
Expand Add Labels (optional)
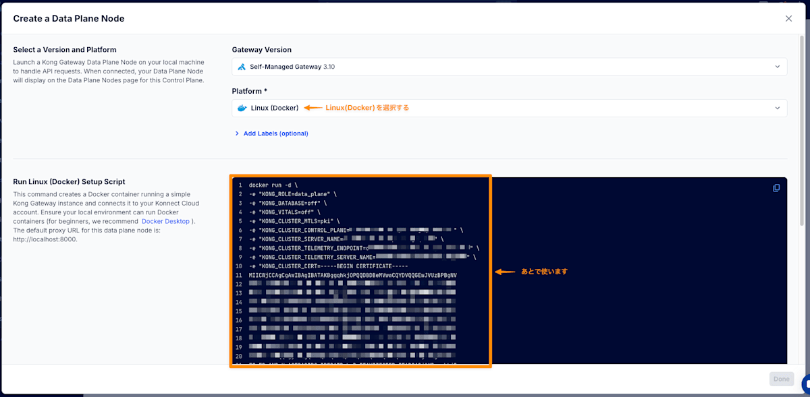click(271, 133)
